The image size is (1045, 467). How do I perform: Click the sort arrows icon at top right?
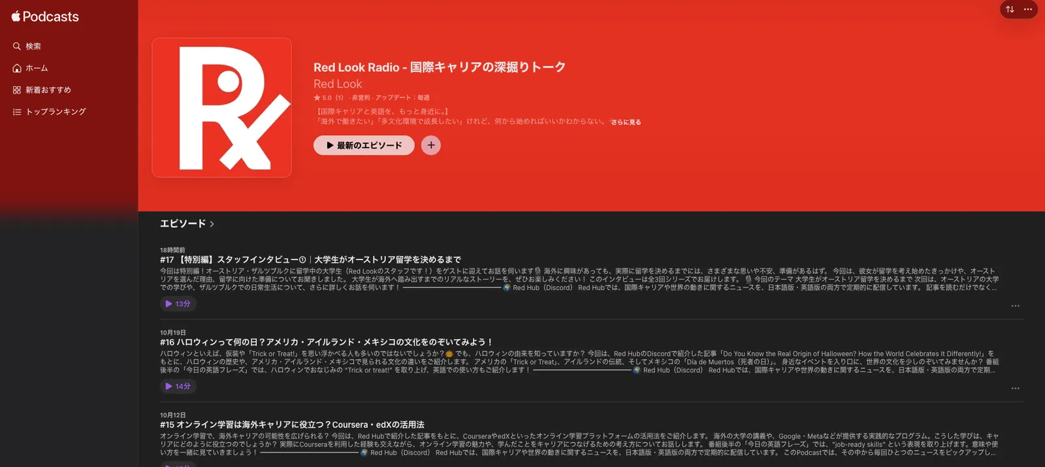tap(1010, 9)
